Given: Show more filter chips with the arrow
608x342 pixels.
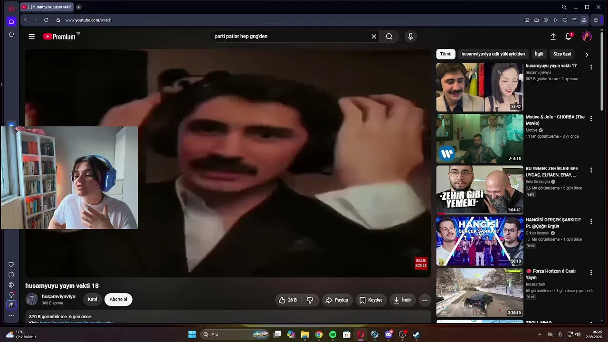Looking at the screenshot, I should click(x=587, y=54).
